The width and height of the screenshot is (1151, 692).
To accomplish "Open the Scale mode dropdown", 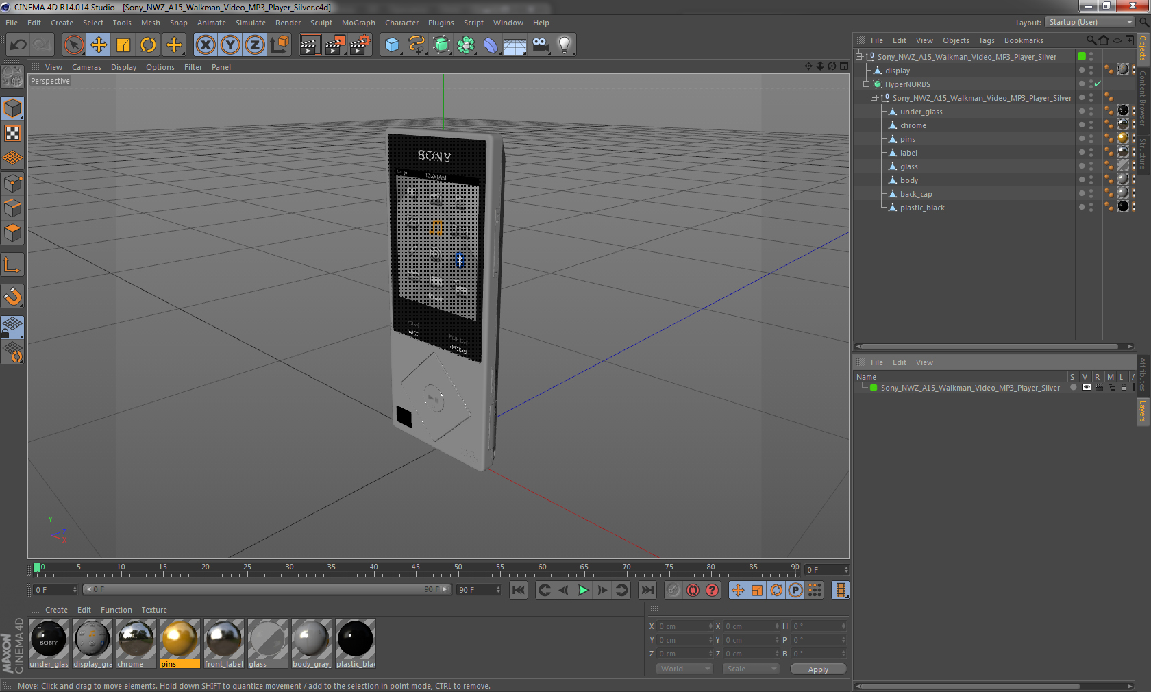I will pos(751,669).
